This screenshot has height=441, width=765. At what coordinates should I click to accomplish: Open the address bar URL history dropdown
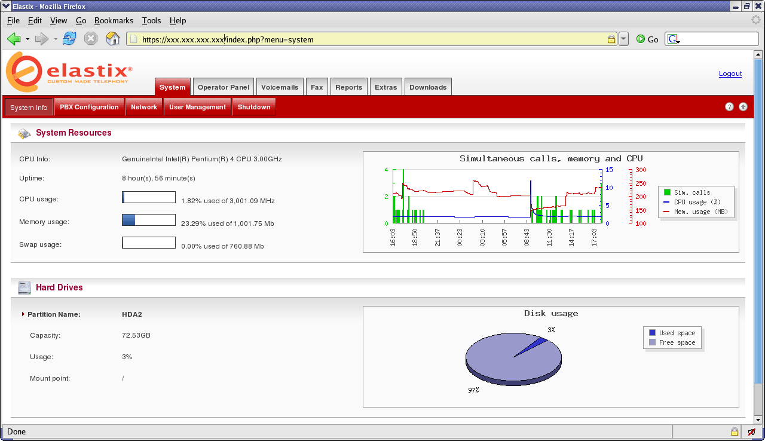coord(623,39)
